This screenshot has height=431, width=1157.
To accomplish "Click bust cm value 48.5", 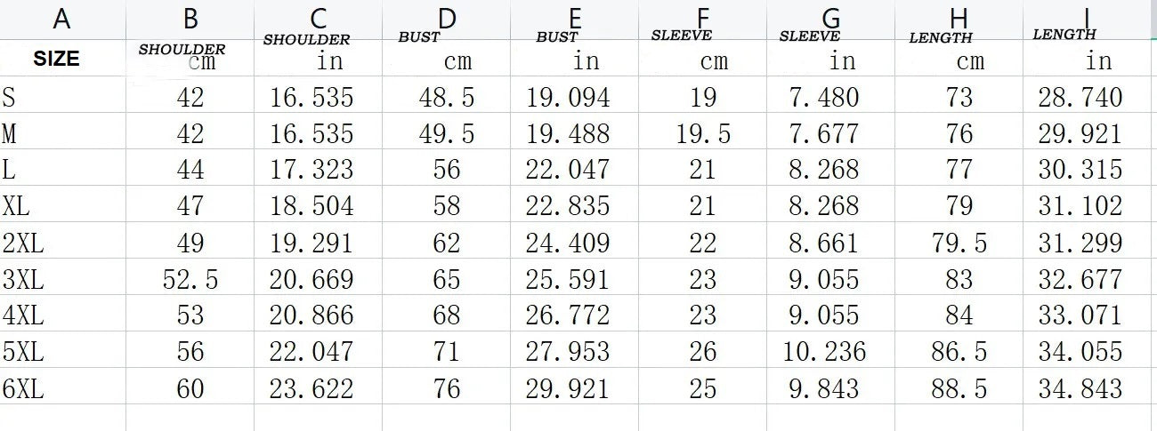I will pyautogui.click(x=447, y=97).
